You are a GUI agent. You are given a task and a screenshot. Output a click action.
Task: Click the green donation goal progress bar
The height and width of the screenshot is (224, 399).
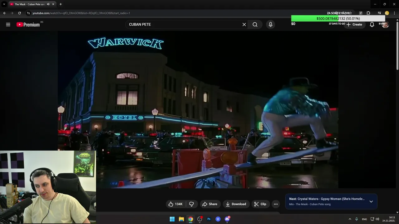coord(338,18)
